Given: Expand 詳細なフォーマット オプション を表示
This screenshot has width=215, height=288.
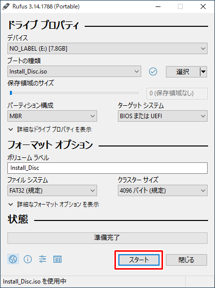Looking at the screenshot, I should click(x=54, y=204).
